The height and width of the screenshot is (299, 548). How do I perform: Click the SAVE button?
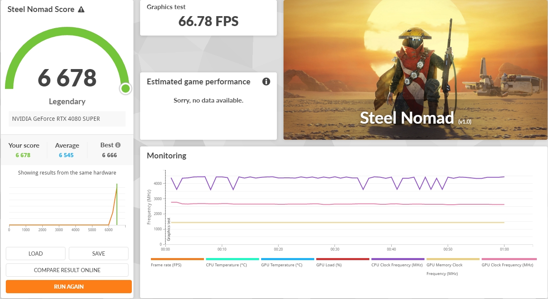[99, 254]
